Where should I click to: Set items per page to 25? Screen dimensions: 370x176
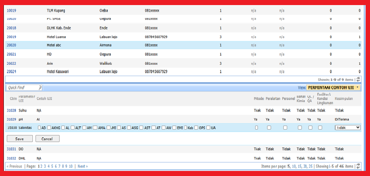coord(310,166)
